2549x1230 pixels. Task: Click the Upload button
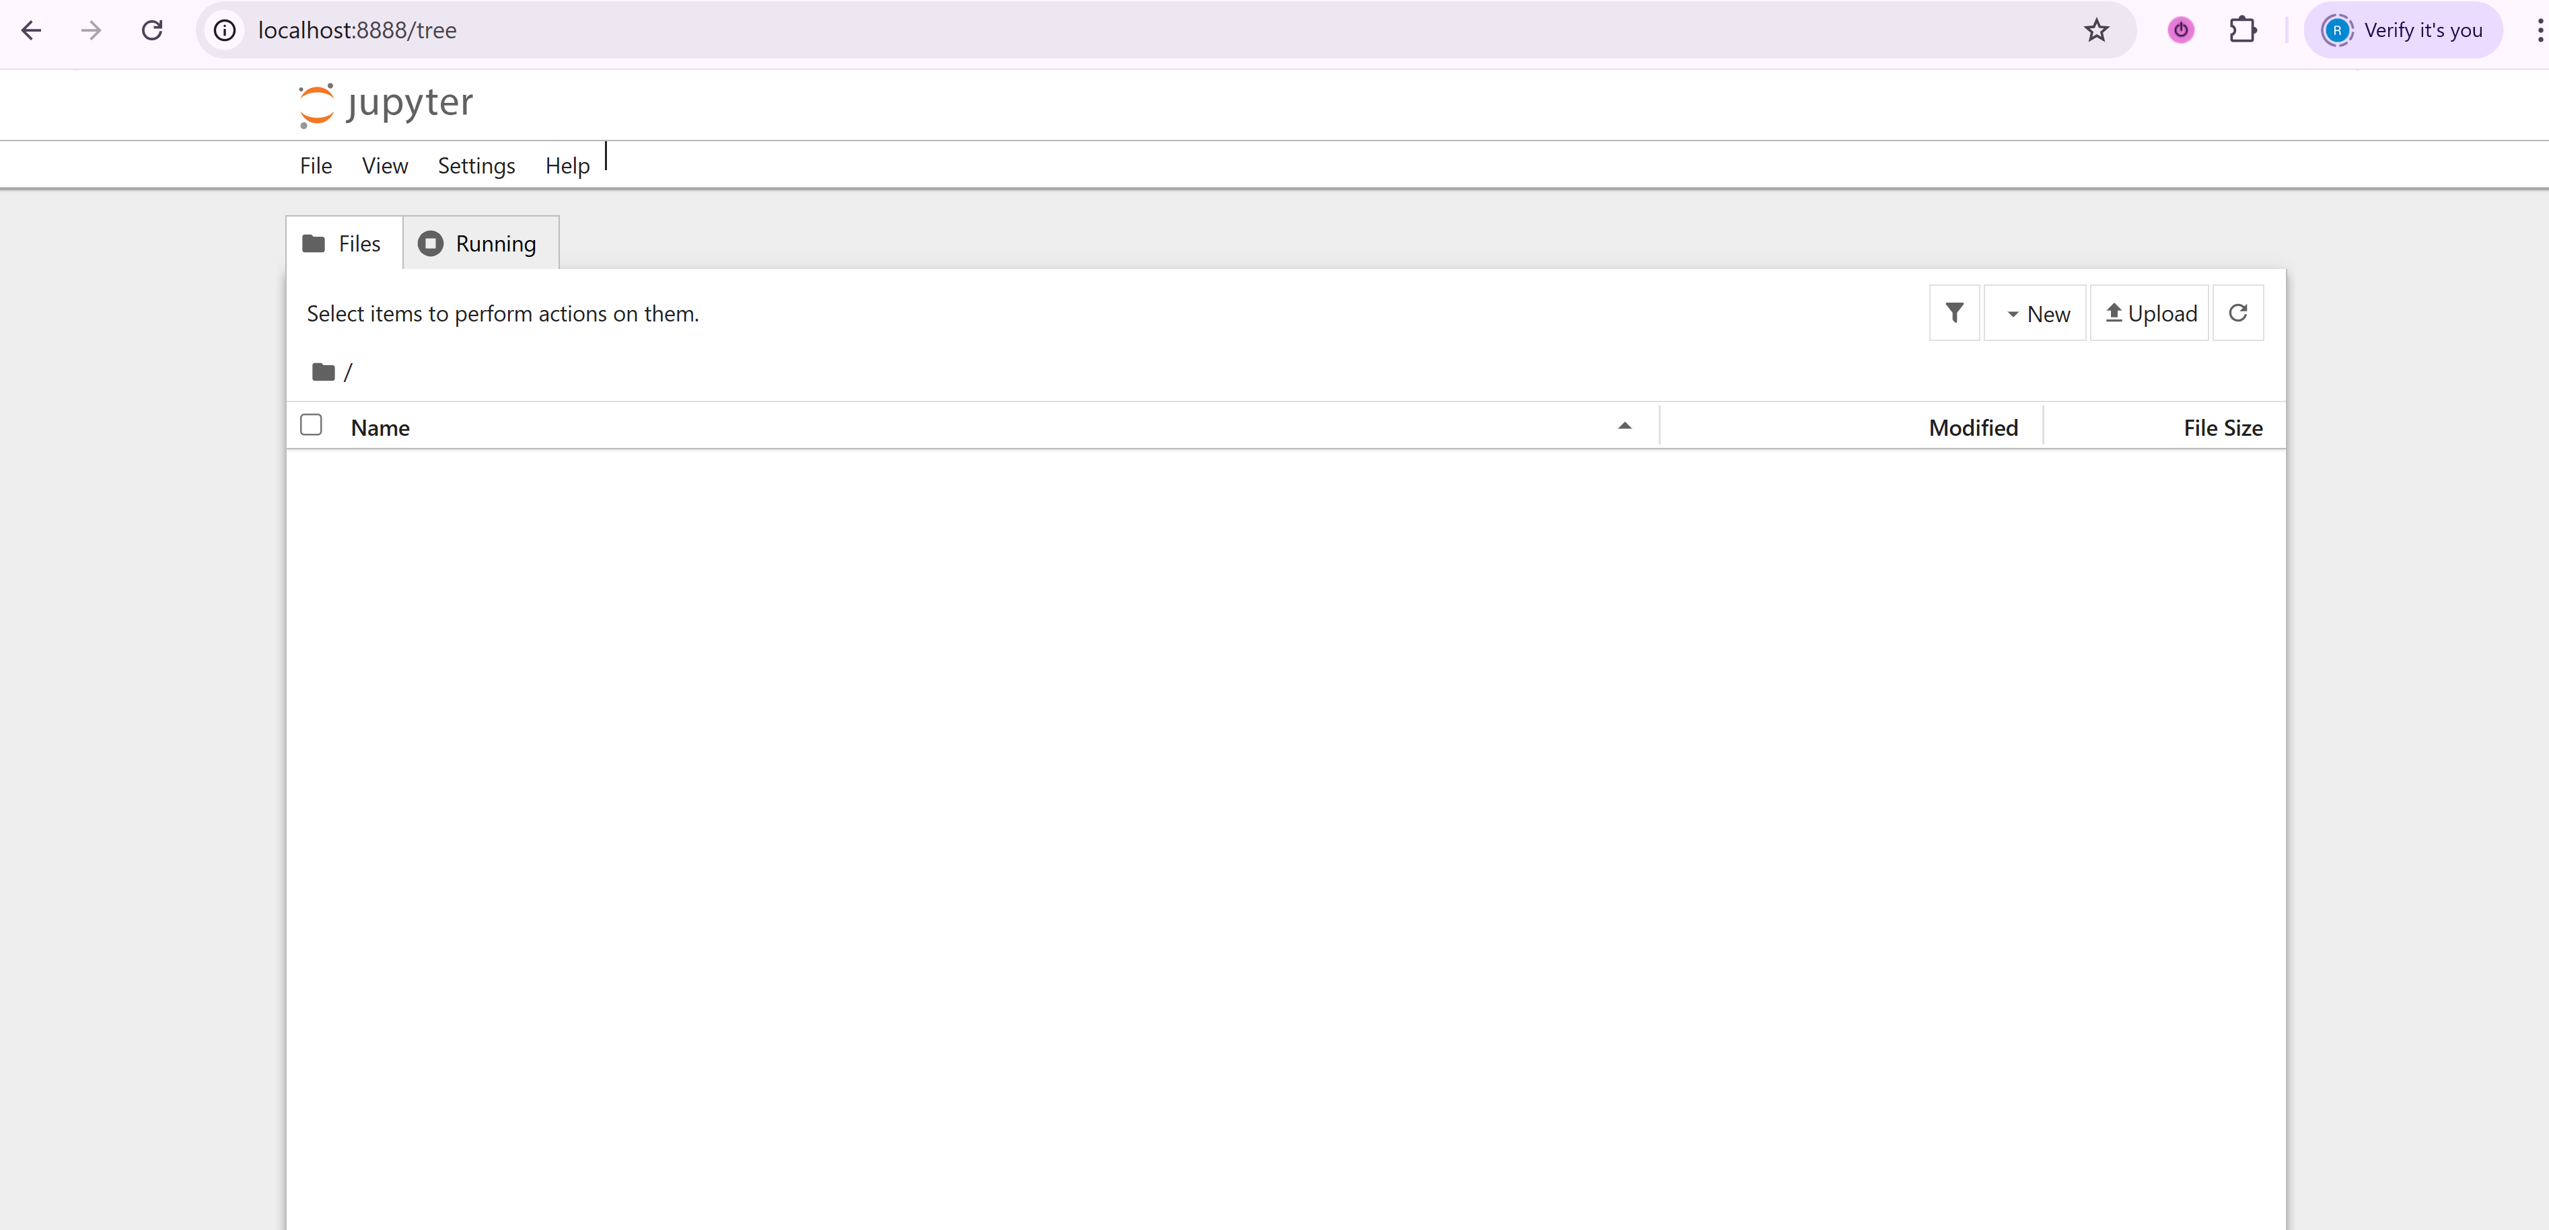pyautogui.click(x=2149, y=313)
